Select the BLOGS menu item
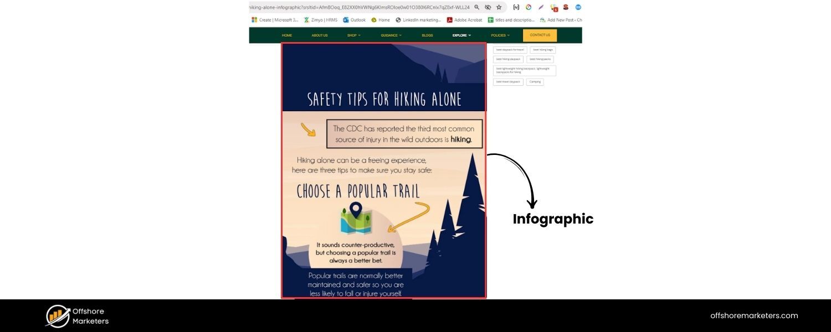The width and height of the screenshot is (831, 332). (427, 35)
